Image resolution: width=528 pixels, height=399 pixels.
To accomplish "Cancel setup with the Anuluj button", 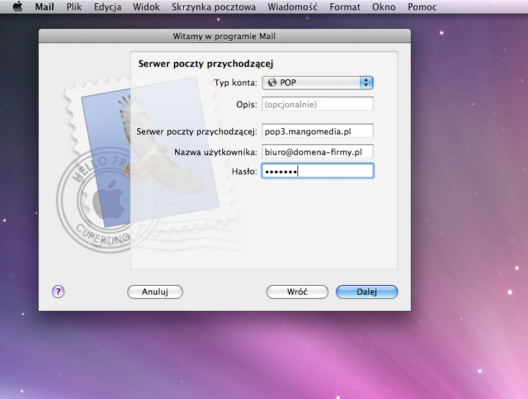I will 155,292.
